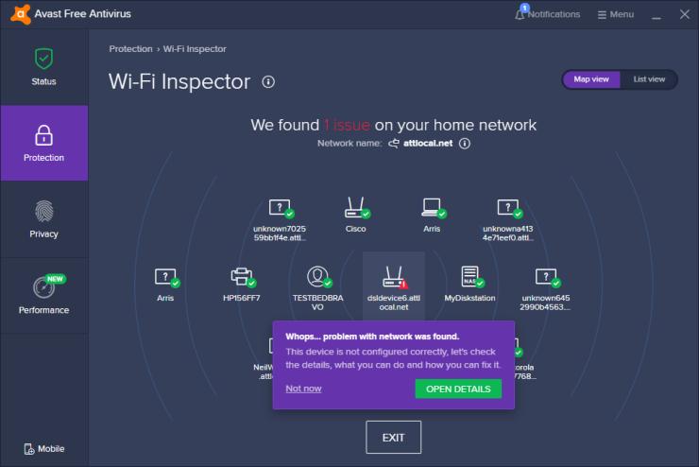Select the Protection sidebar tab
Image resolution: width=699 pixels, height=467 pixels.
pos(43,143)
